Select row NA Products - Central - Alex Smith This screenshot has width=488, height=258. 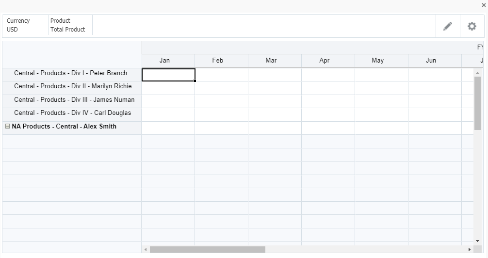tap(72, 128)
